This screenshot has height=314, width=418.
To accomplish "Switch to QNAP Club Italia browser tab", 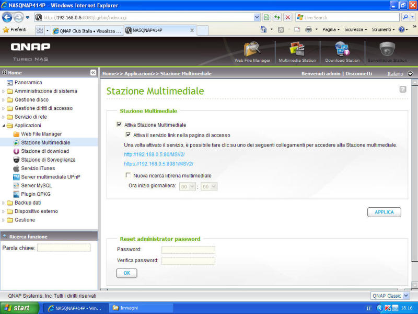I will coord(89,30).
